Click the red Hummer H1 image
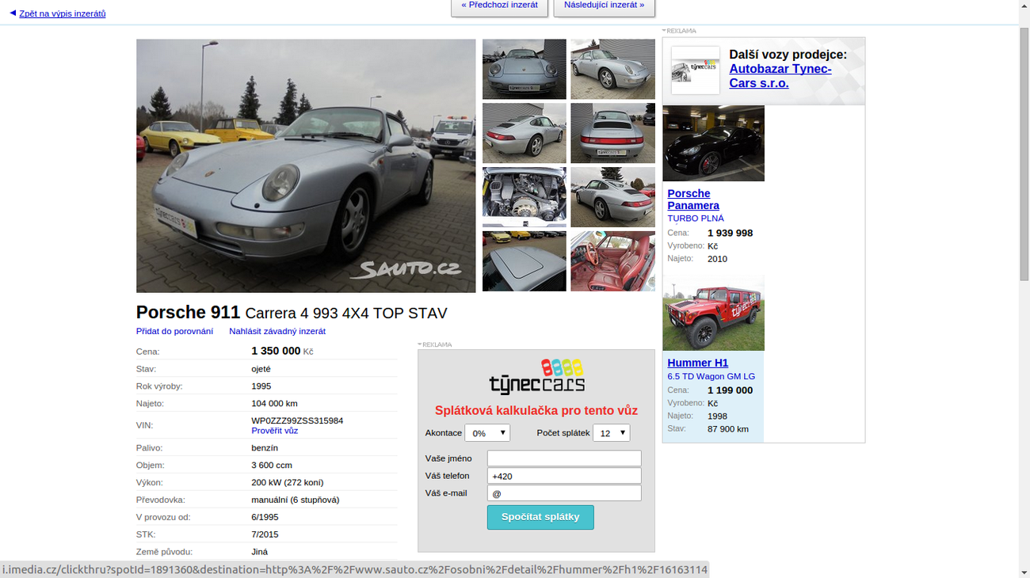 pos(713,314)
